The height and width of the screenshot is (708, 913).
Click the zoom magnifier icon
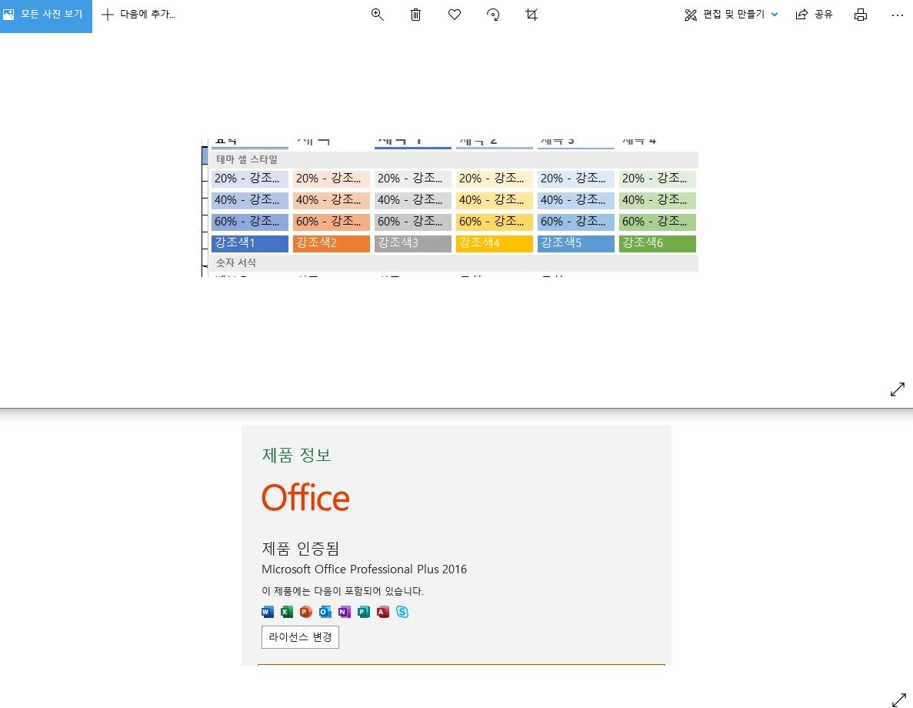(x=377, y=15)
